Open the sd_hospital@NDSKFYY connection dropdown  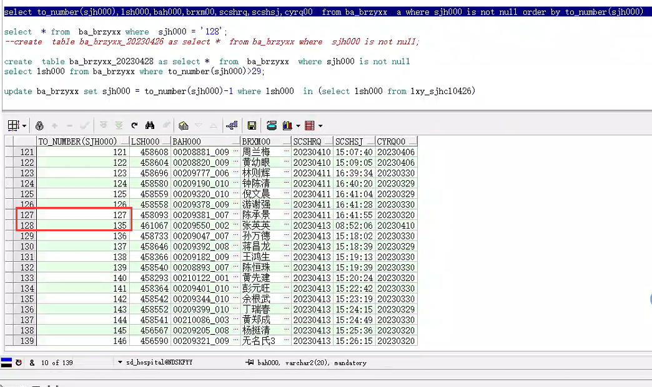click(120, 363)
